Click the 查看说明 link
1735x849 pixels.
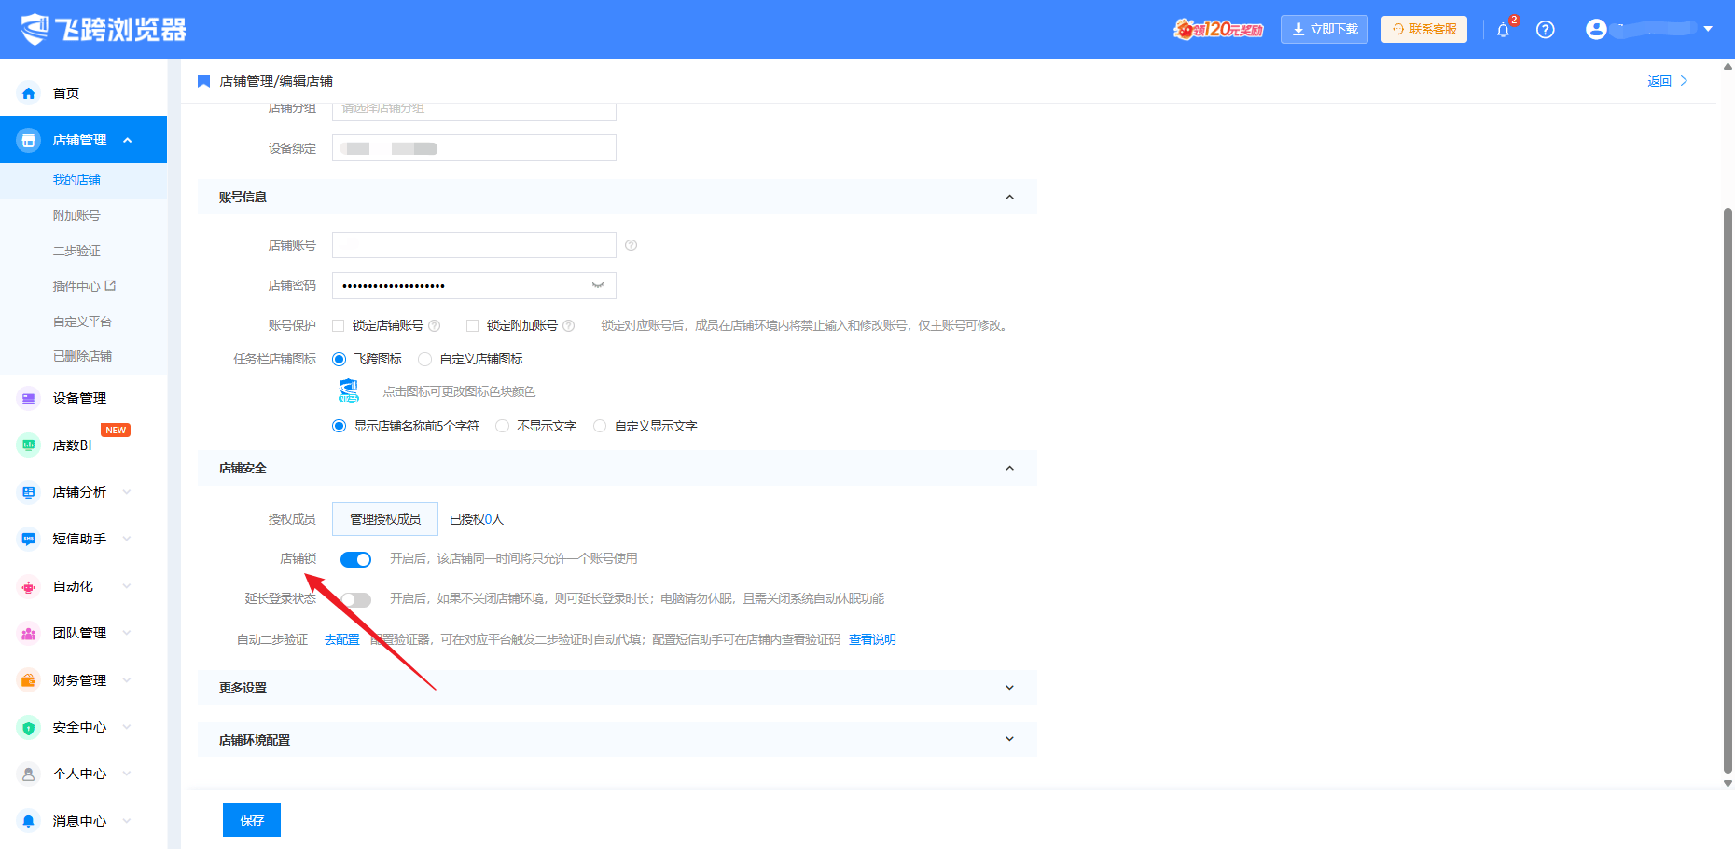pyautogui.click(x=872, y=639)
